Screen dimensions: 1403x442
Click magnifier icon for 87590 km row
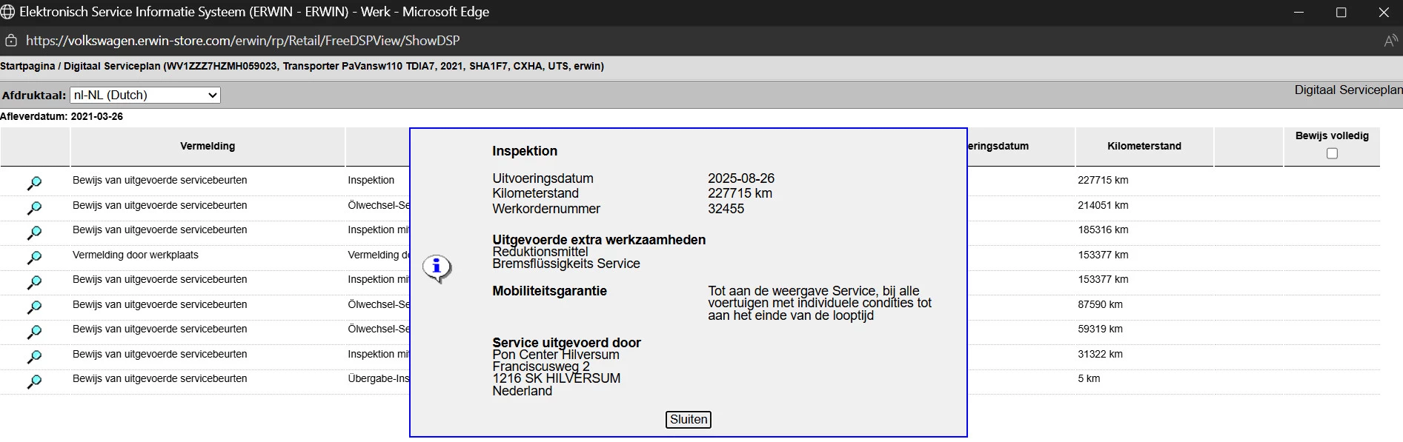34,307
